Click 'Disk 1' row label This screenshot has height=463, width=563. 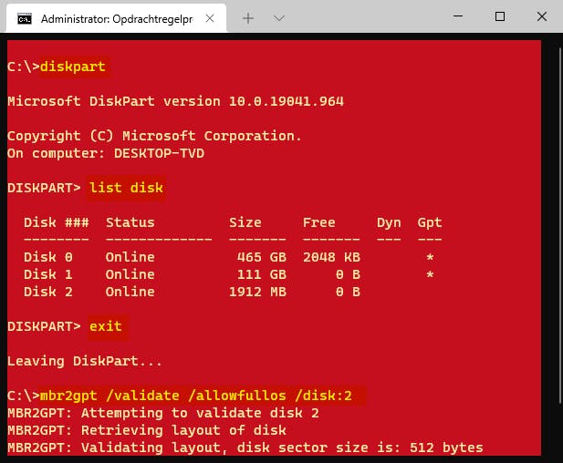pos(48,274)
